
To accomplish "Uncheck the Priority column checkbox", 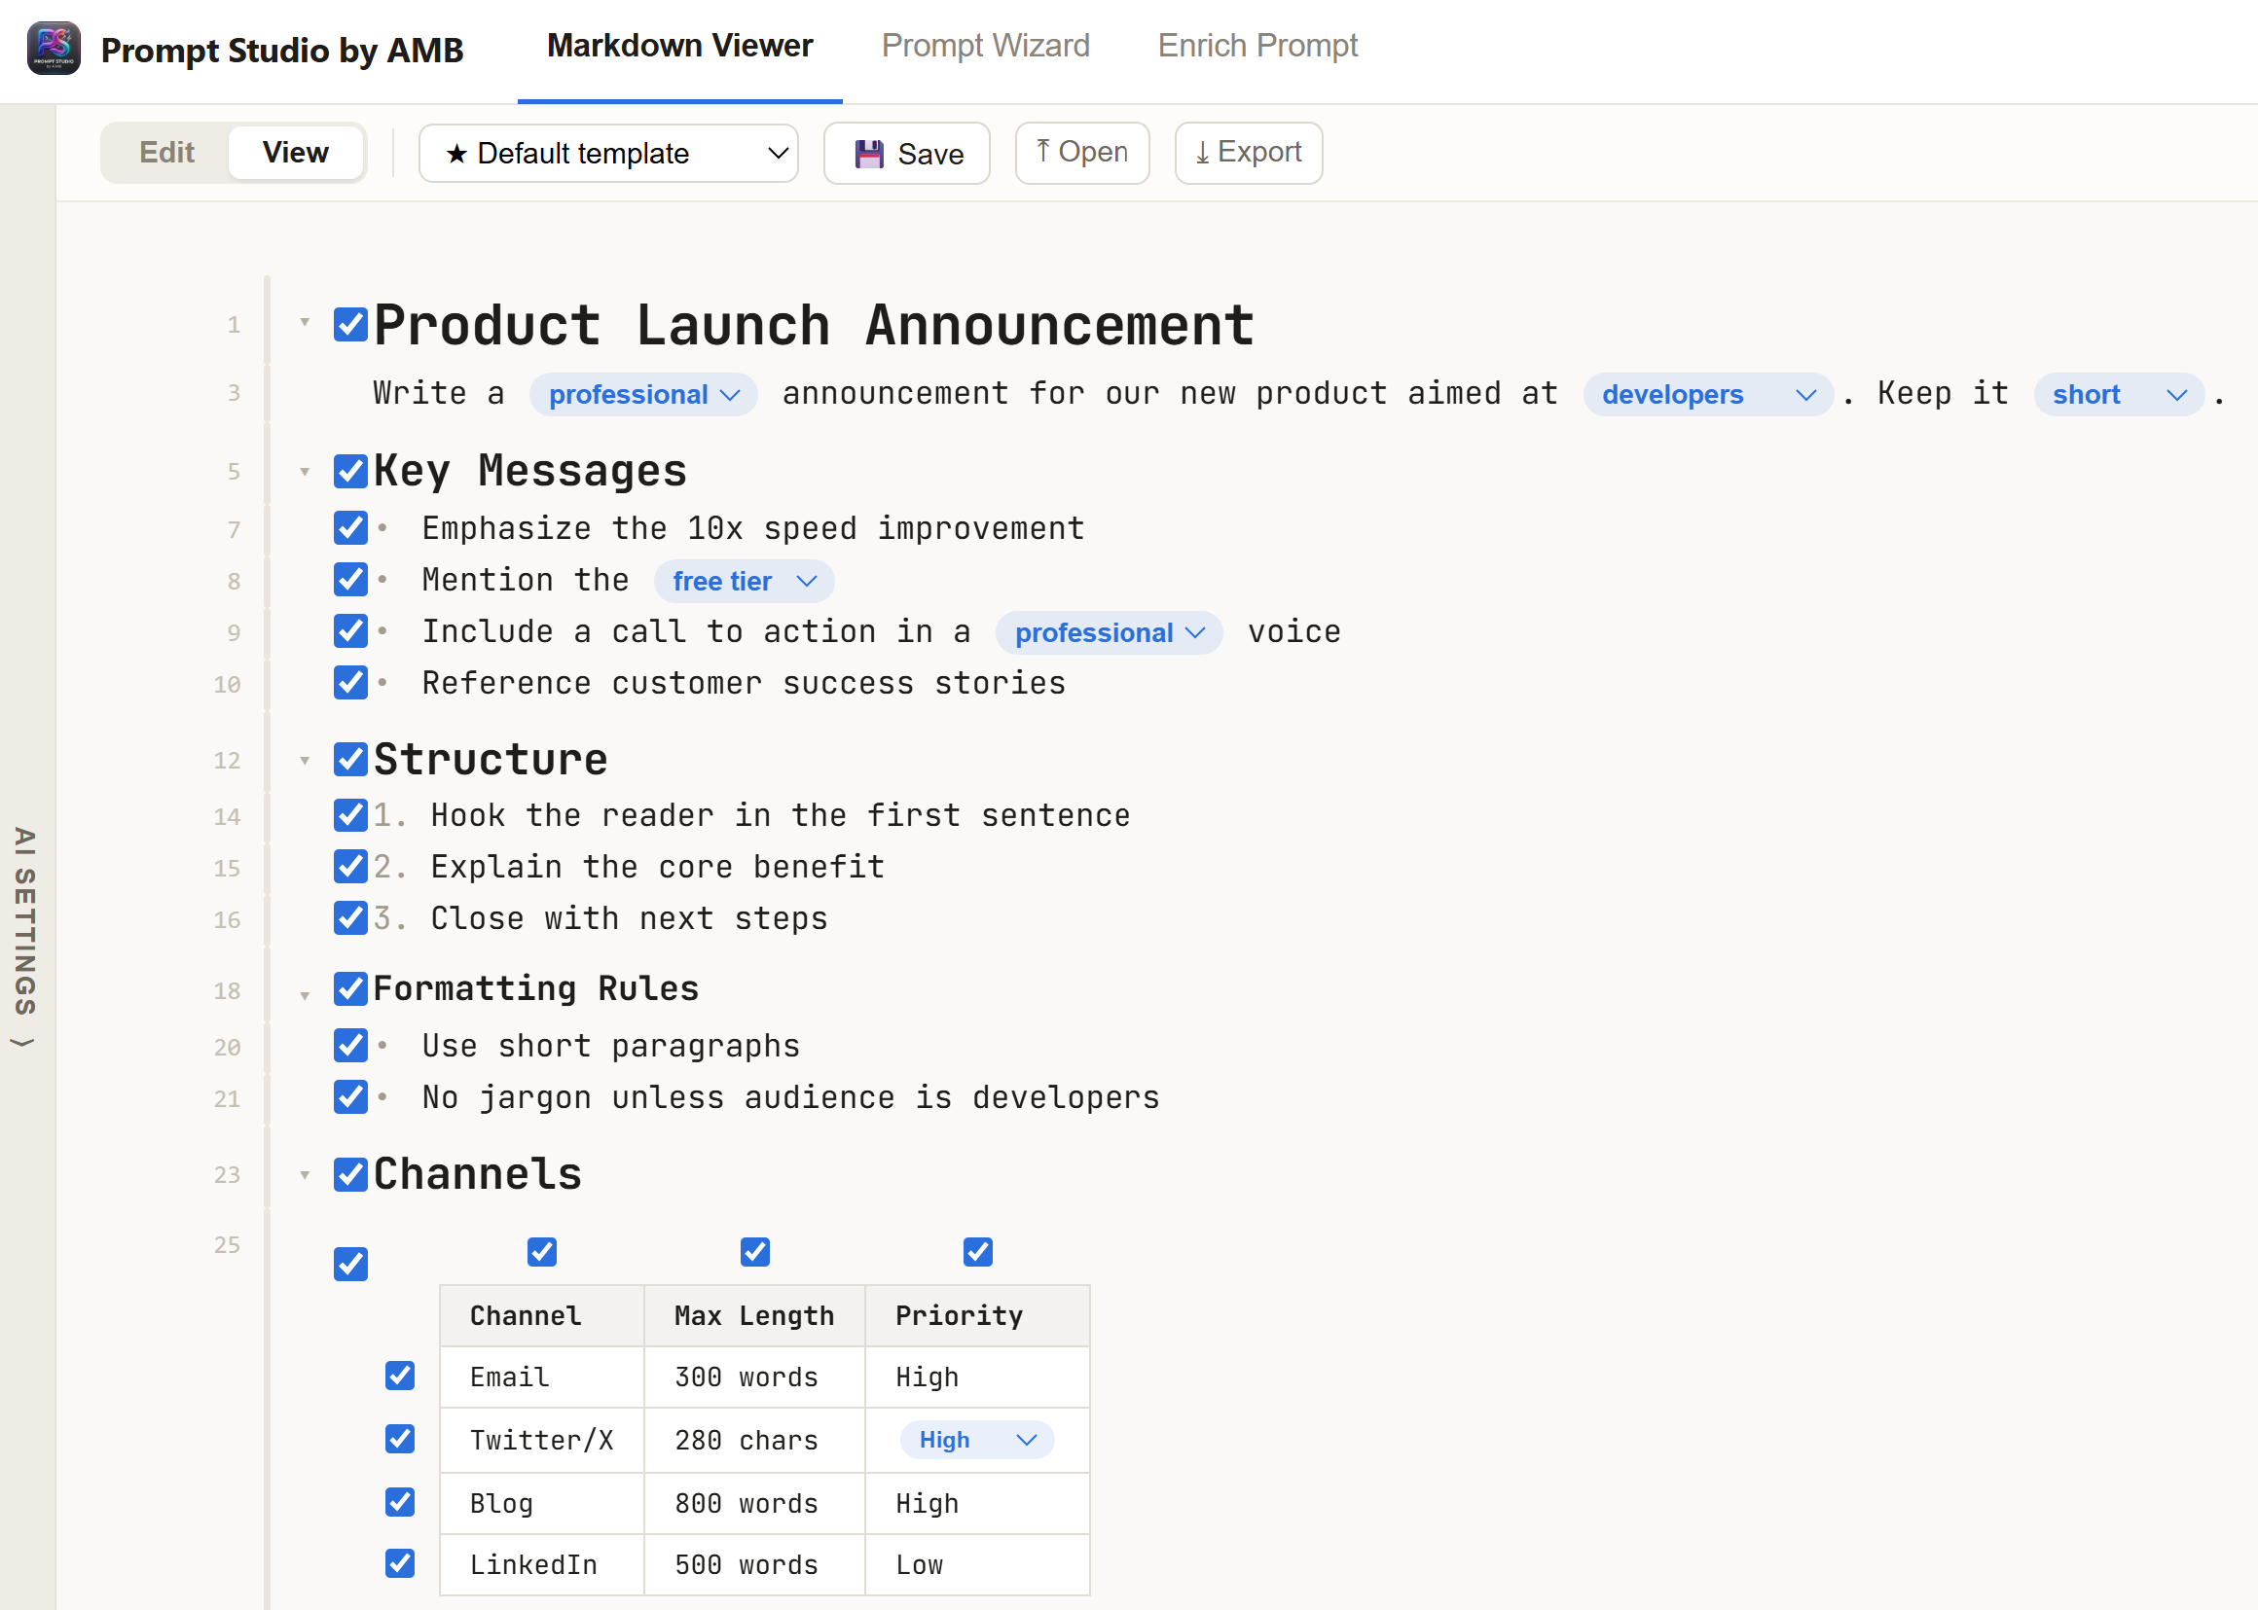I will pyautogui.click(x=978, y=1252).
